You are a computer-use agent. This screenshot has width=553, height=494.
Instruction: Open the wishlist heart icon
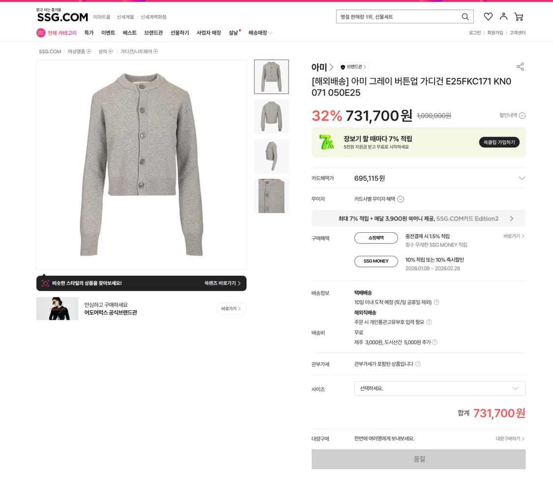(x=488, y=17)
